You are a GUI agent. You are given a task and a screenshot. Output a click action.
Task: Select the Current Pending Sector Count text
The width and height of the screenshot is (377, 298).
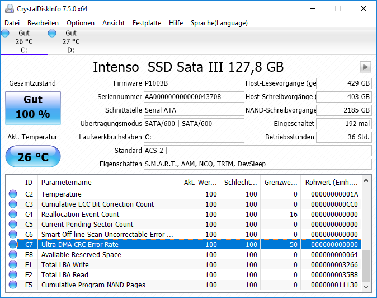click(x=87, y=225)
